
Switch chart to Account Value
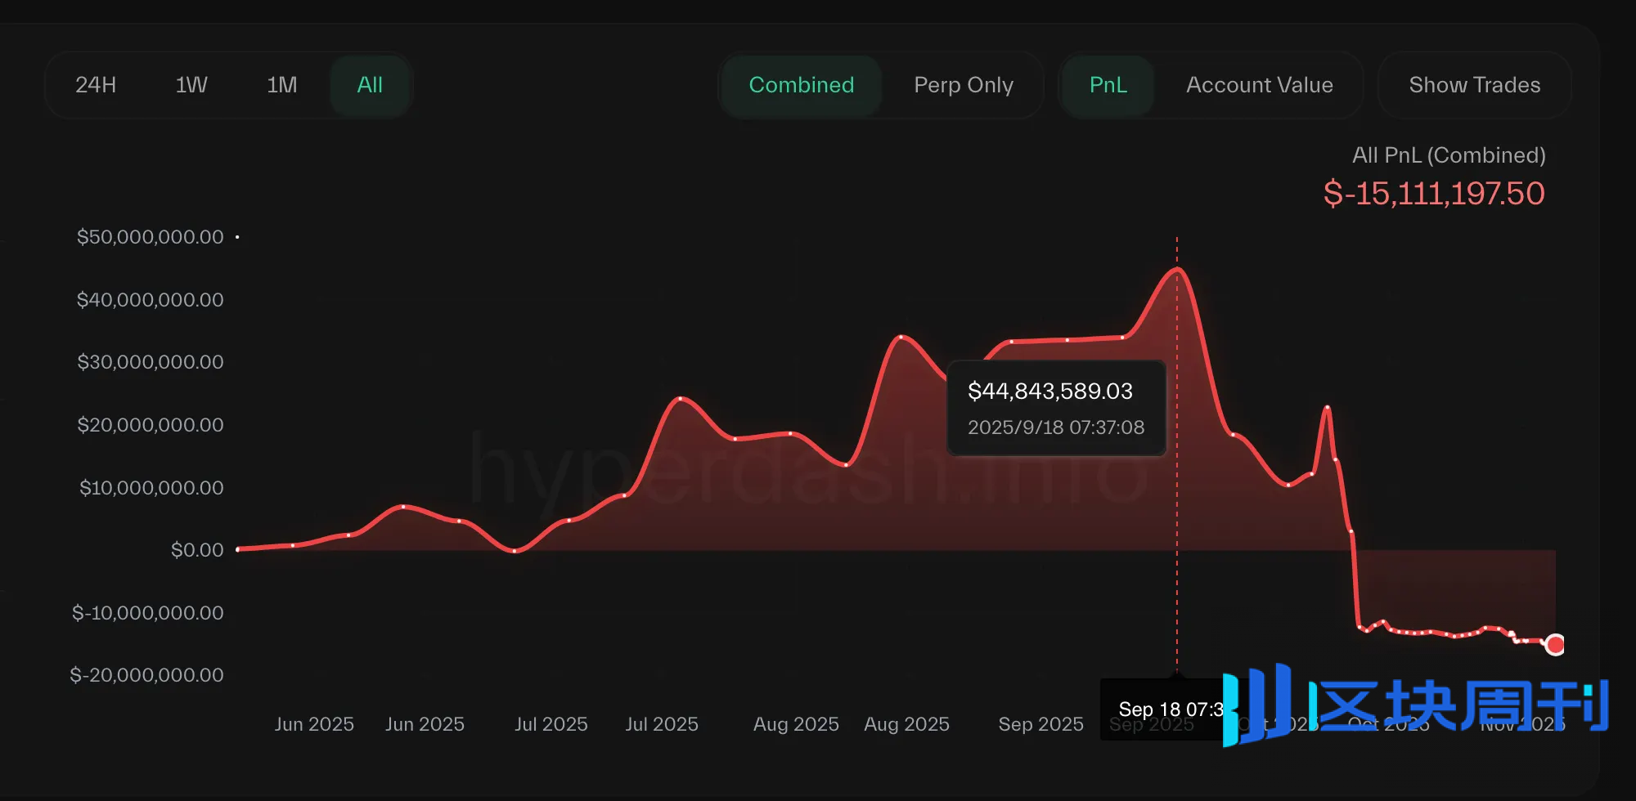(x=1259, y=85)
